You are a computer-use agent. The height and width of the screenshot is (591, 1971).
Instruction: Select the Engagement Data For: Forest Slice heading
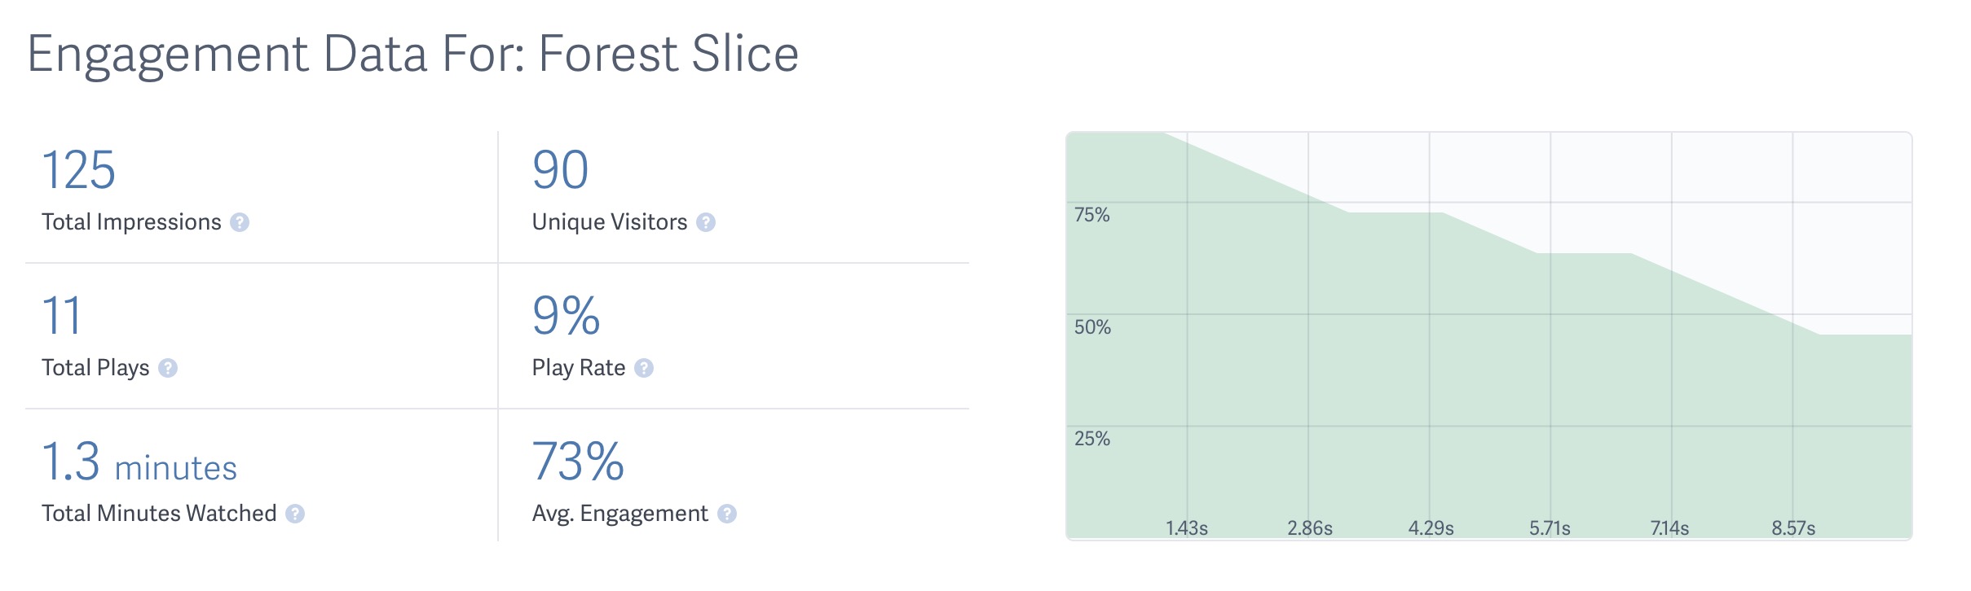point(413,55)
